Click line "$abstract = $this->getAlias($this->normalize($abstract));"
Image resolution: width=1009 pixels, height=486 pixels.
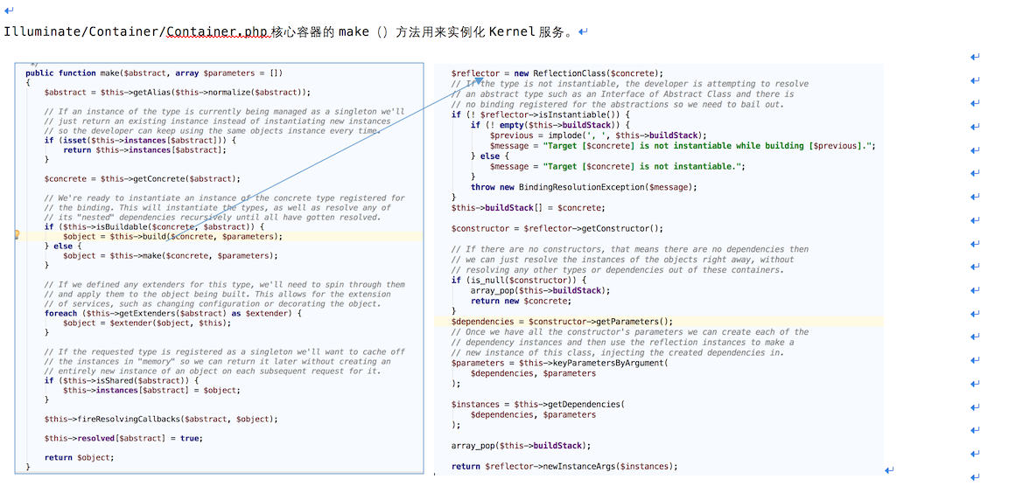pyautogui.click(x=178, y=92)
